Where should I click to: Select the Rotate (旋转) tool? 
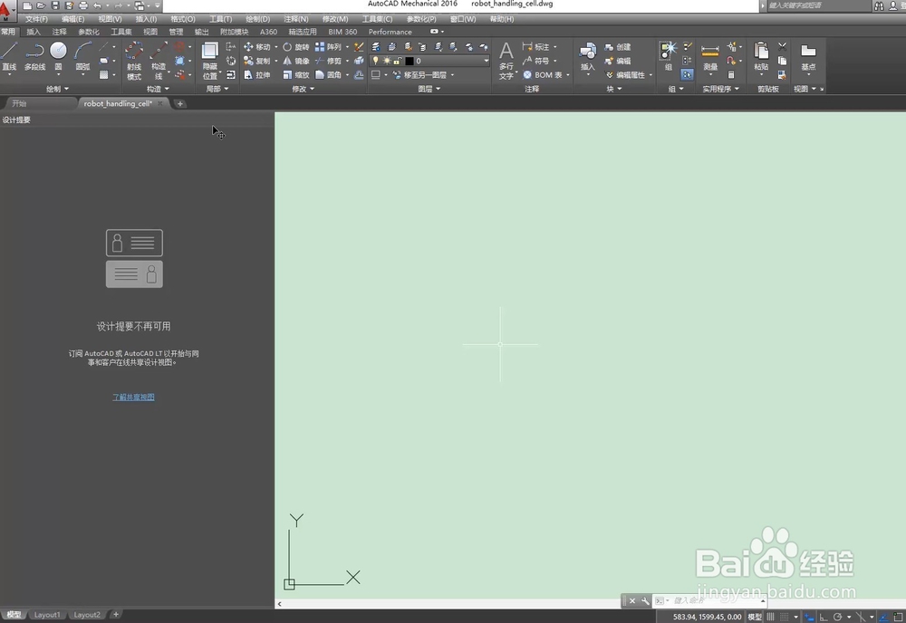[296, 47]
